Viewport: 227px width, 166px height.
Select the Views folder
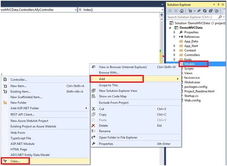coord(188,73)
